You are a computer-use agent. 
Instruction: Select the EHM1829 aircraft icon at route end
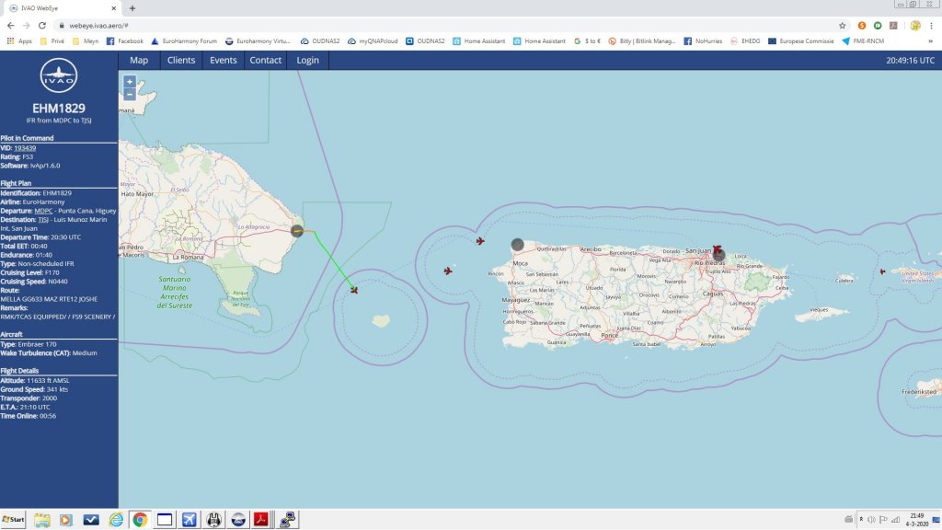point(354,290)
